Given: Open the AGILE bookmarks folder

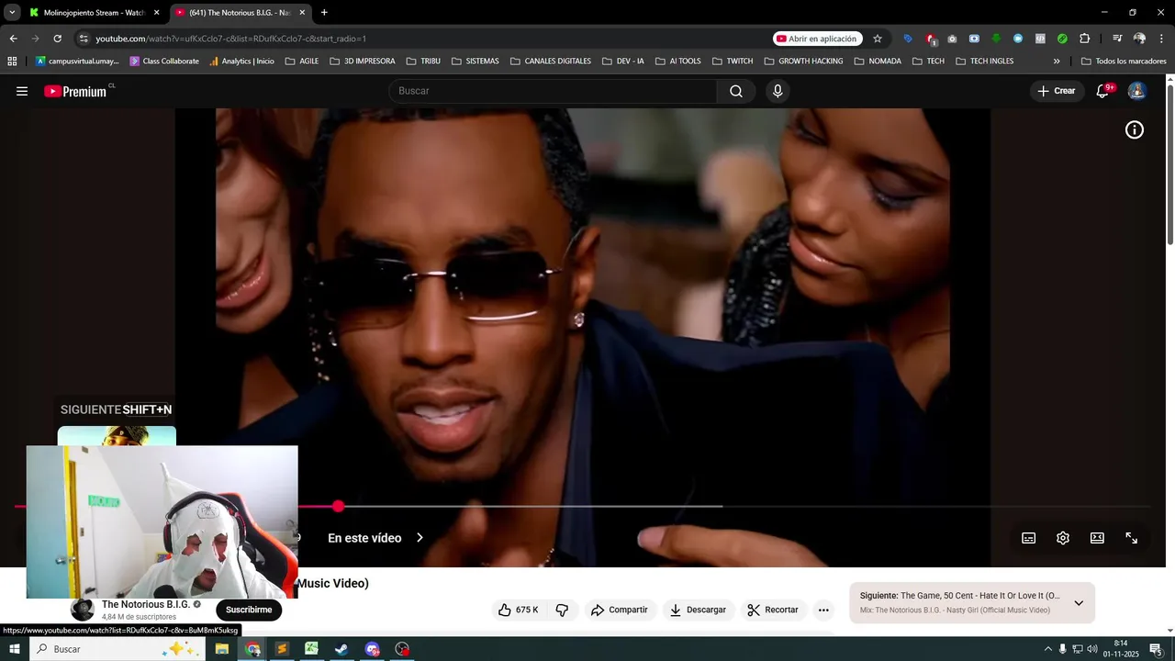Looking at the screenshot, I should pos(302,62).
